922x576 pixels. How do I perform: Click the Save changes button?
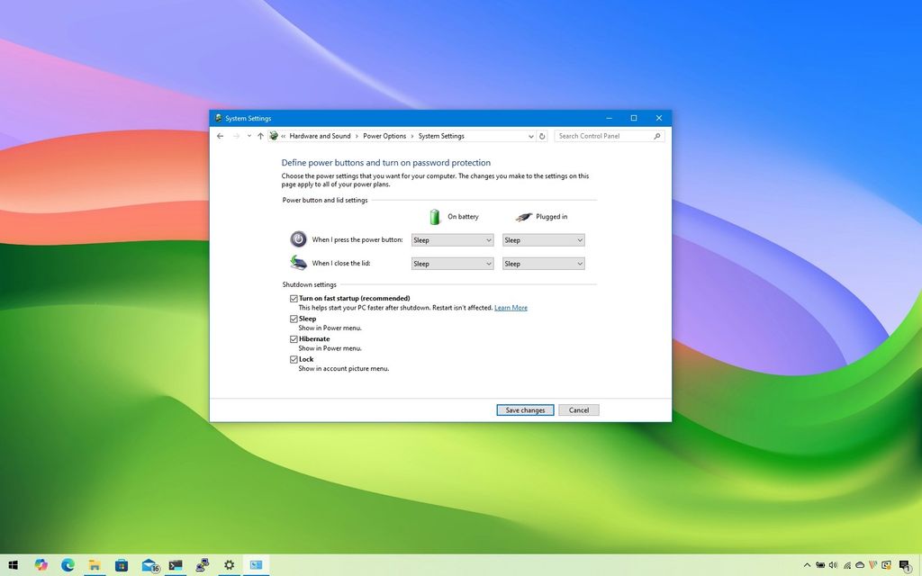coord(525,409)
